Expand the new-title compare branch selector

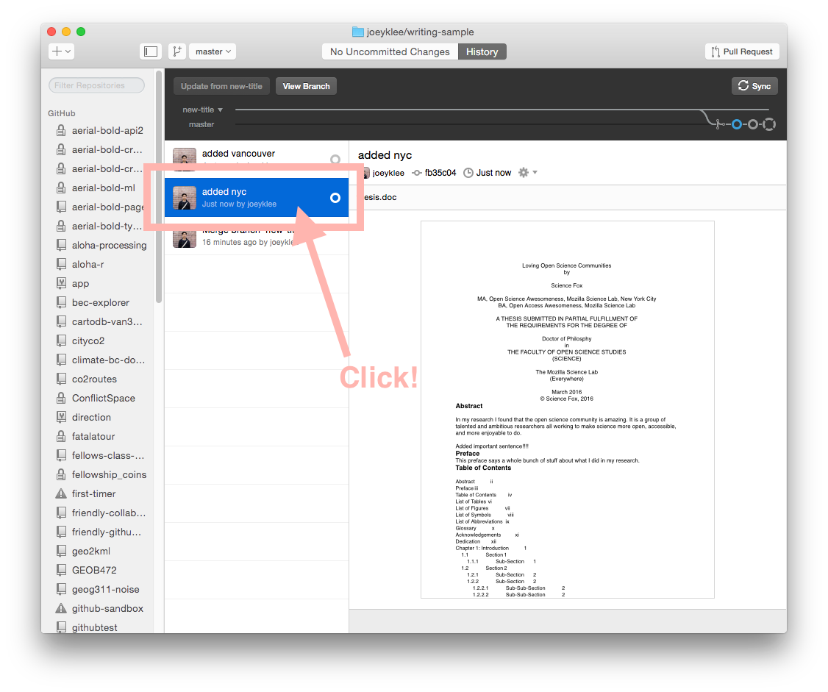click(x=203, y=110)
